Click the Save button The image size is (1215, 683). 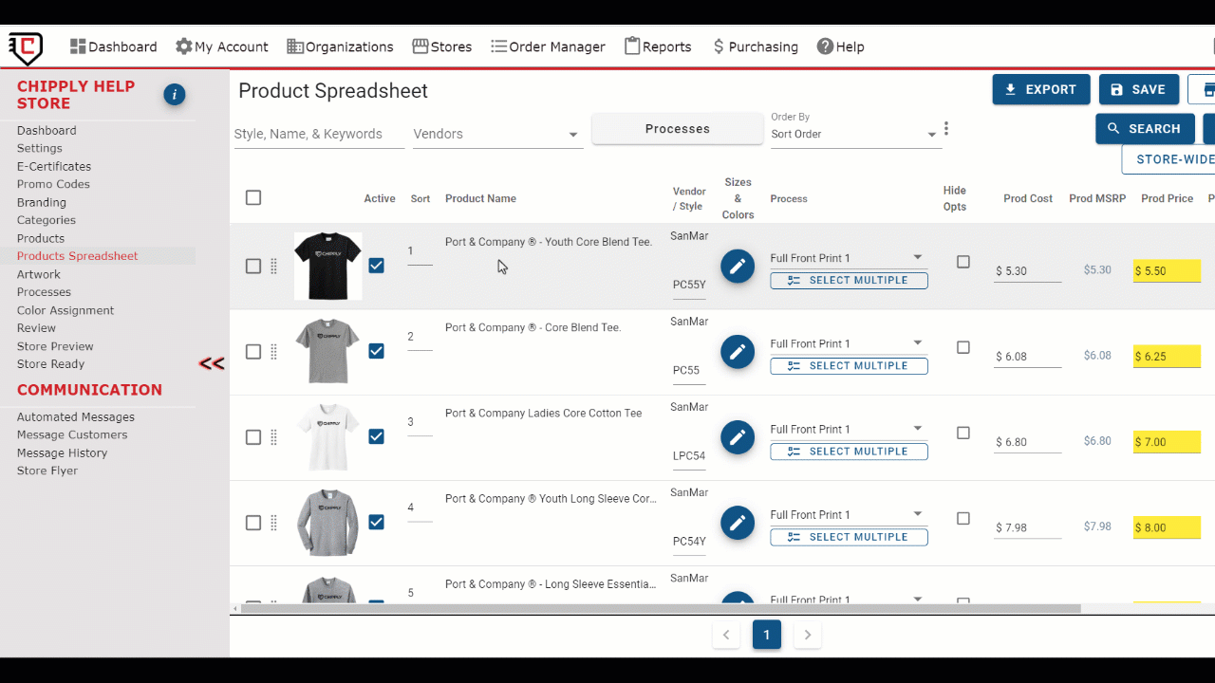1139,89
